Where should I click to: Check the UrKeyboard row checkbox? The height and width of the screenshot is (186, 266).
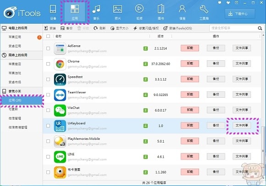(x=48, y=126)
